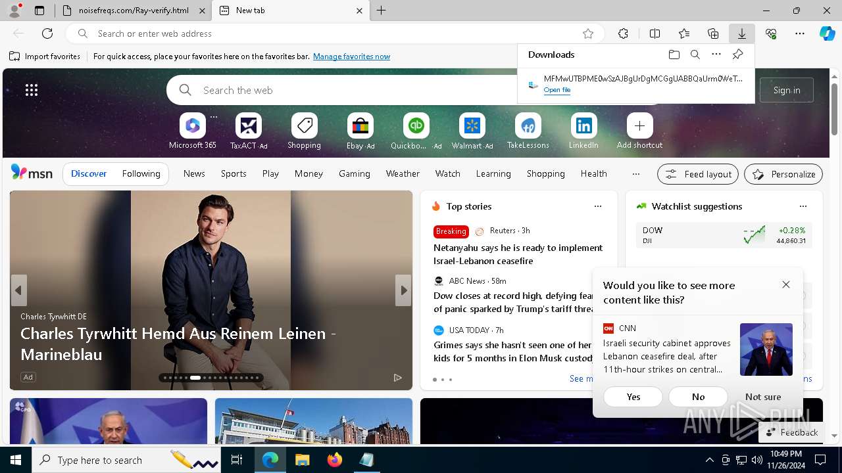Add this page to favorites star icon
This screenshot has height=473, width=842.
(x=588, y=34)
